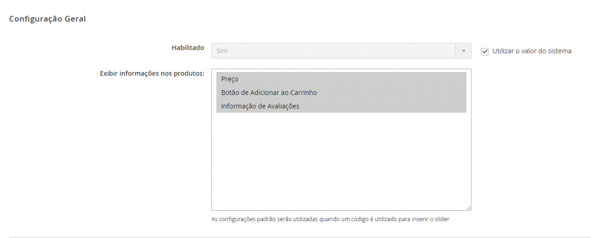
Task: Click empty area inside product info listbox
Action: point(341,162)
